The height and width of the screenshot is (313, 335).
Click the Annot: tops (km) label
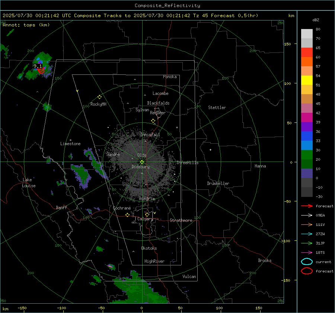pyautogui.click(x=26, y=25)
